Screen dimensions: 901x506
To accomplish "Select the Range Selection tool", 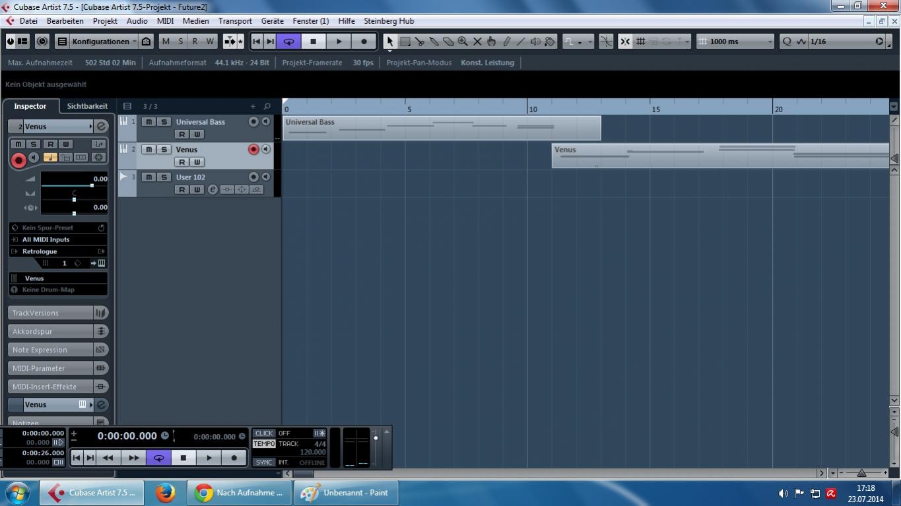I will pyautogui.click(x=405, y=42).
